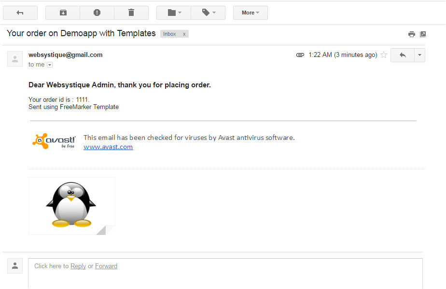Show details arrow next to 'to me'

click(x=49, y=65)
